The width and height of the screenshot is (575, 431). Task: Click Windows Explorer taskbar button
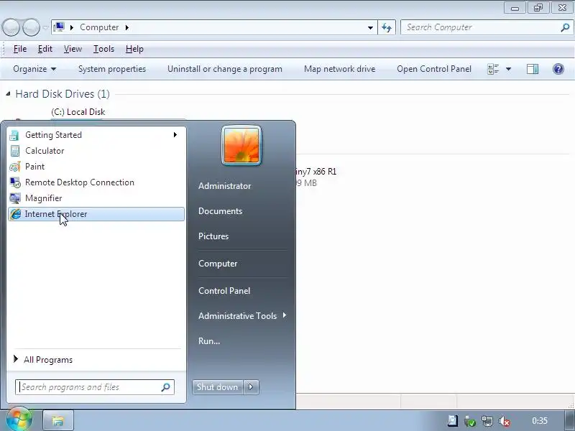tap(58, 420)
